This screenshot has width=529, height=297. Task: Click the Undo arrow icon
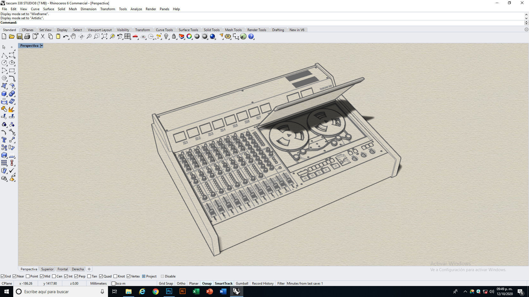point(66,37)
